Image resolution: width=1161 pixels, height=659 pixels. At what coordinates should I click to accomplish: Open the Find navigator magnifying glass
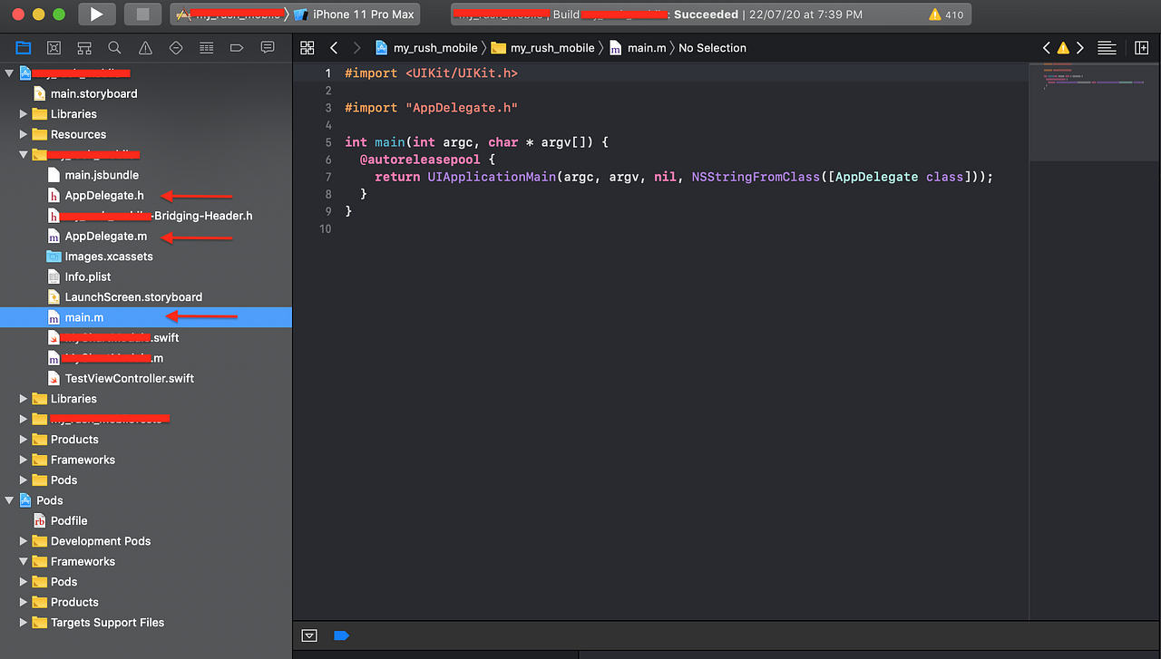coord(113,47)
